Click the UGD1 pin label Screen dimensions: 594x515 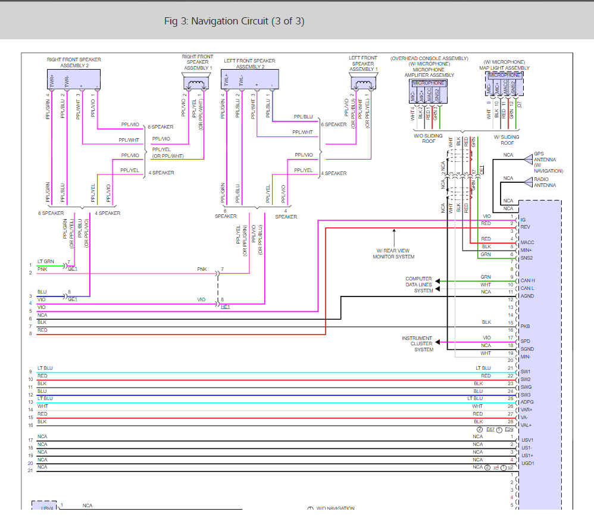click(x=527, y=463)
